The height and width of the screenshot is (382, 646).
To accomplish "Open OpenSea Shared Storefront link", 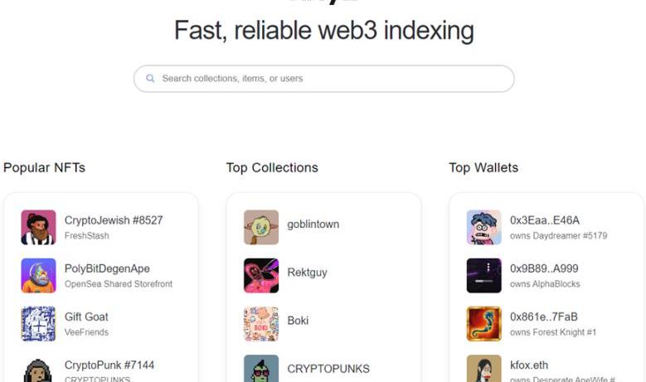I will tap(119, 284).
